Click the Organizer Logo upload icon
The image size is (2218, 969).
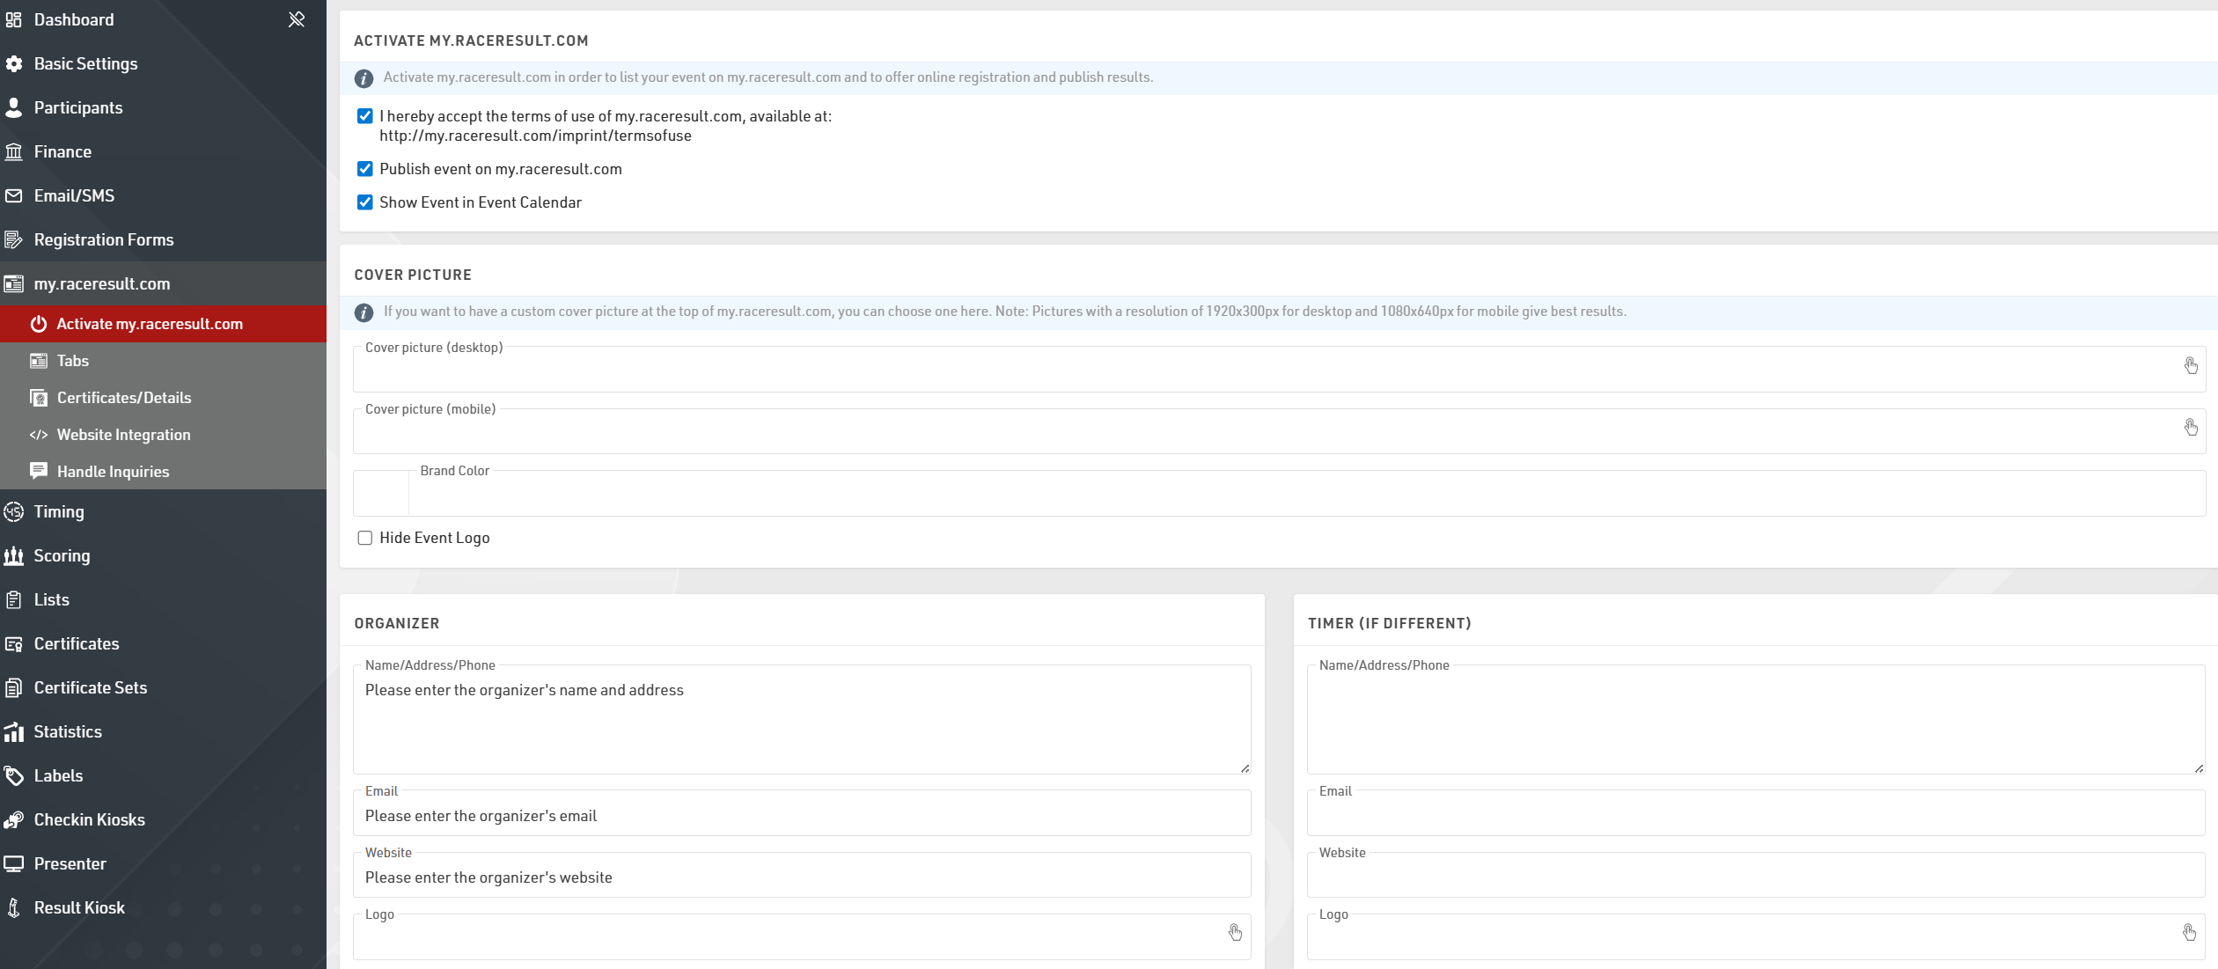tap(1235, 933)
